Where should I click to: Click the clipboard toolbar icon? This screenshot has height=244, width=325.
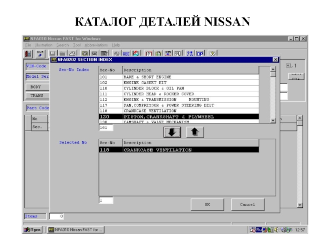coord(158,54)
